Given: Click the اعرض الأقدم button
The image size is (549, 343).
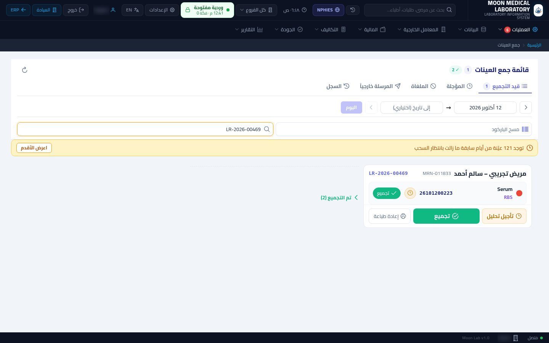Looking at the screenshot, I should (x=34, y=148).
